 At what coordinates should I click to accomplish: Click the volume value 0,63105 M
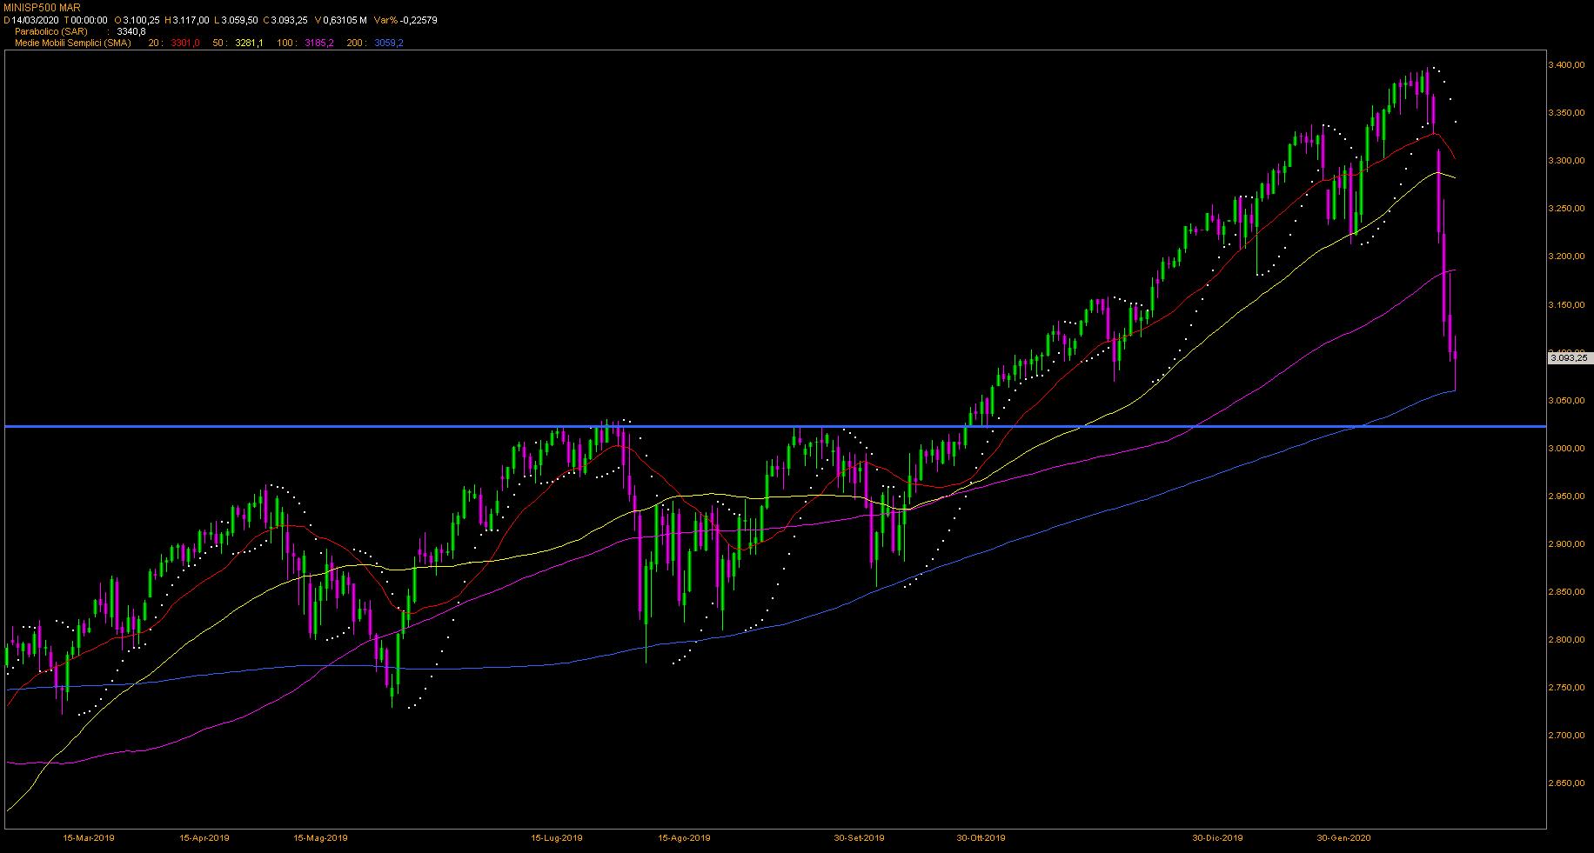[345, 19]
